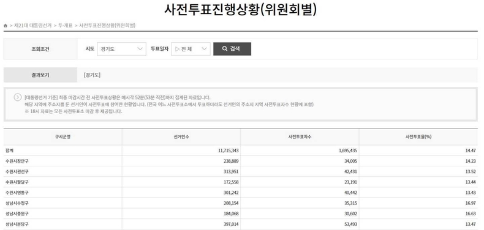484x230 pixels.
Task: Click 사전투표진행상황(위원회별) breadcrumb
Action: click(107, 26)
